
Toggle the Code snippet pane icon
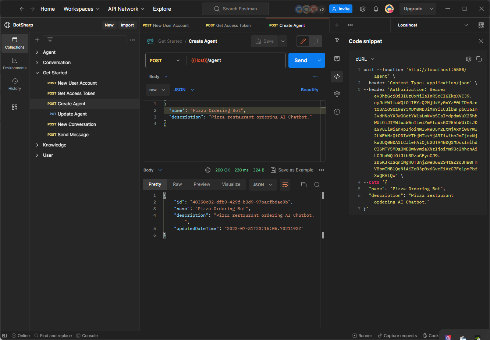pyautogui.click(x=337, y=77)
